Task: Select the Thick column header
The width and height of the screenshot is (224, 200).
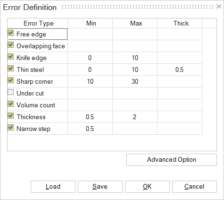Action: click(x=180, y=23)
